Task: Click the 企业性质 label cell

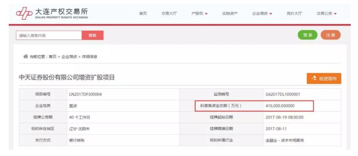Action: (43, 106)
